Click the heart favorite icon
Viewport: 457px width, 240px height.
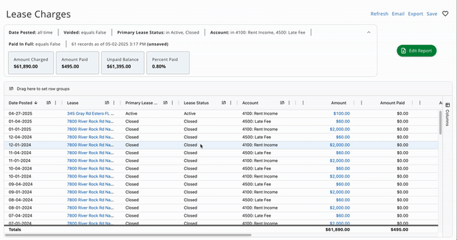coord(445,14)
